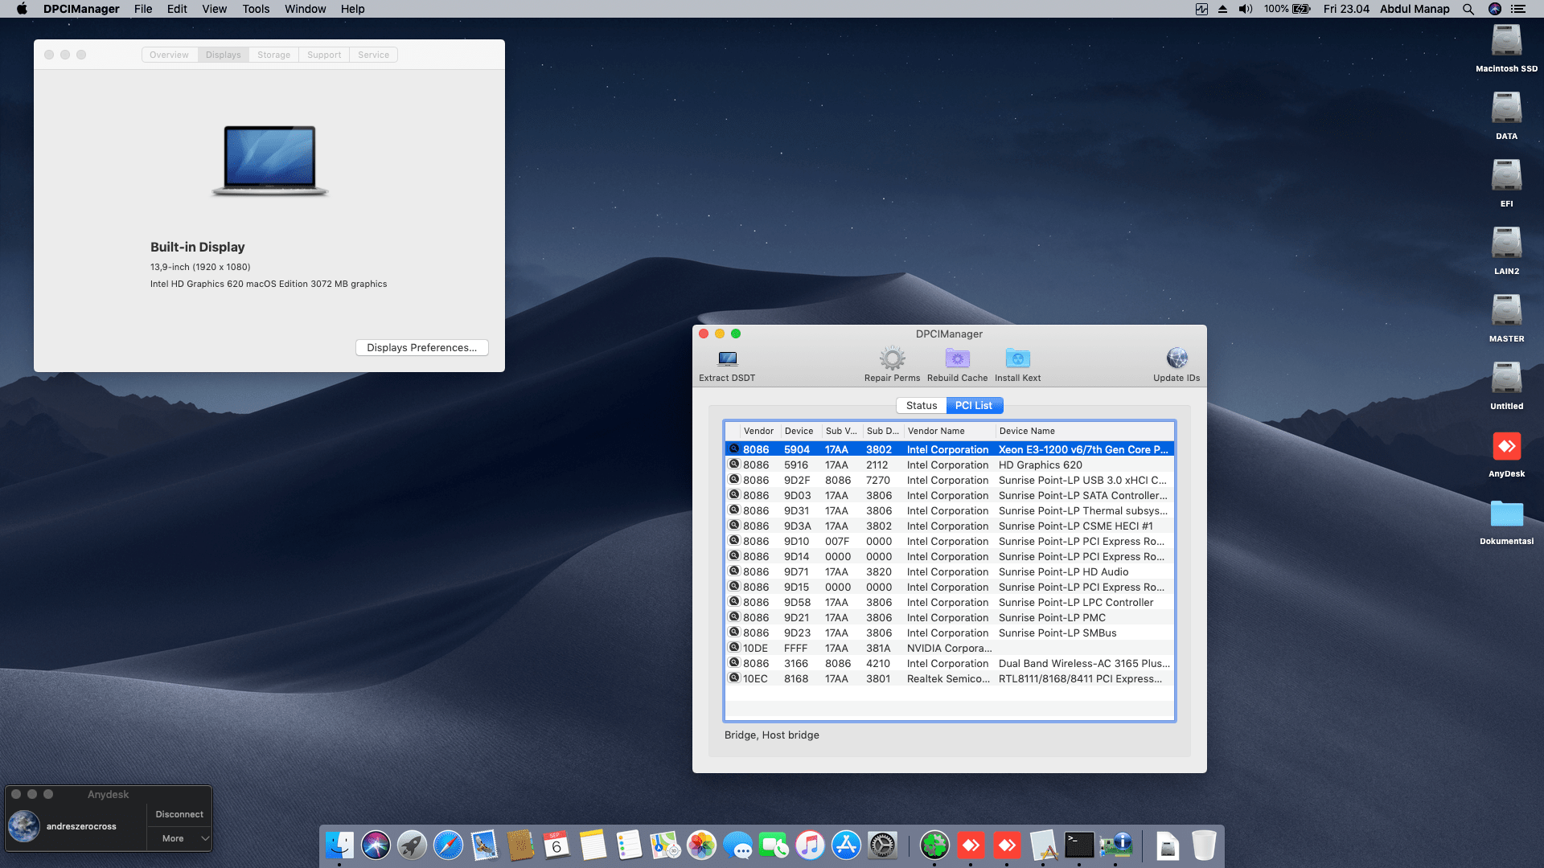Click the Repair Perms gear icon
Viewport: 1544px width, 868px height.
click(x=892, y=358)
